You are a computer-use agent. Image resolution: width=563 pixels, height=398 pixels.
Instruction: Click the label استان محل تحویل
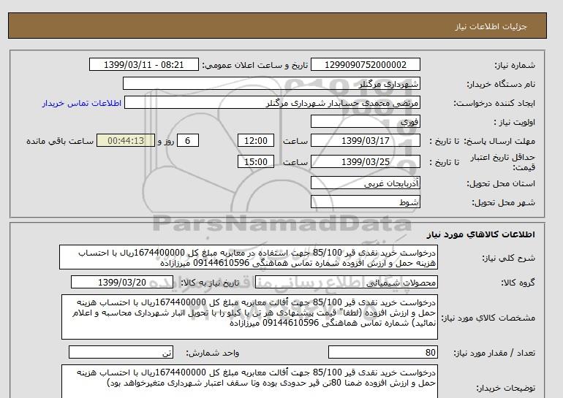pyautogui.click(x=501, y=183)
